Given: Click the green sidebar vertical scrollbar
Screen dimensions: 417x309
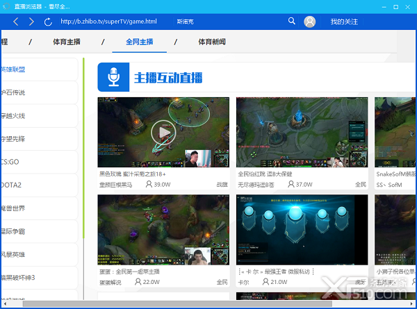Looking at the screenshot, I should (83, 148).
